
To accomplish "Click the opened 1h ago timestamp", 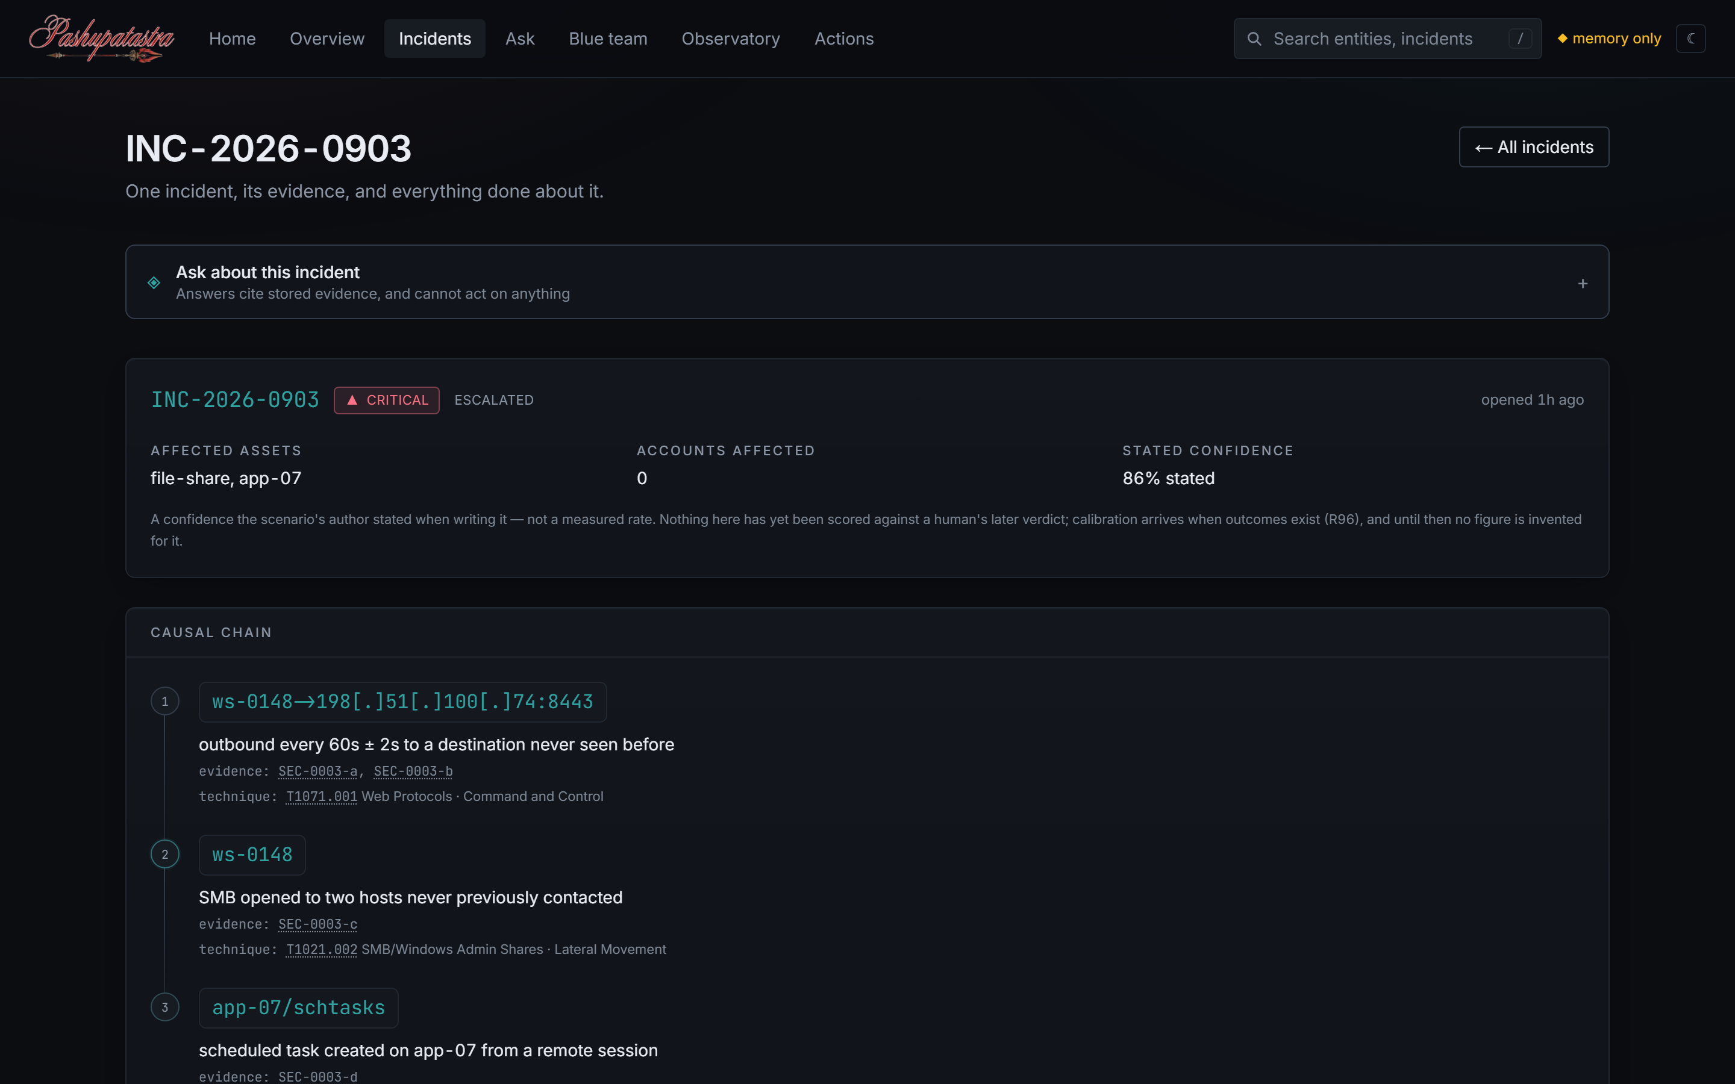I will [1532, 400].
